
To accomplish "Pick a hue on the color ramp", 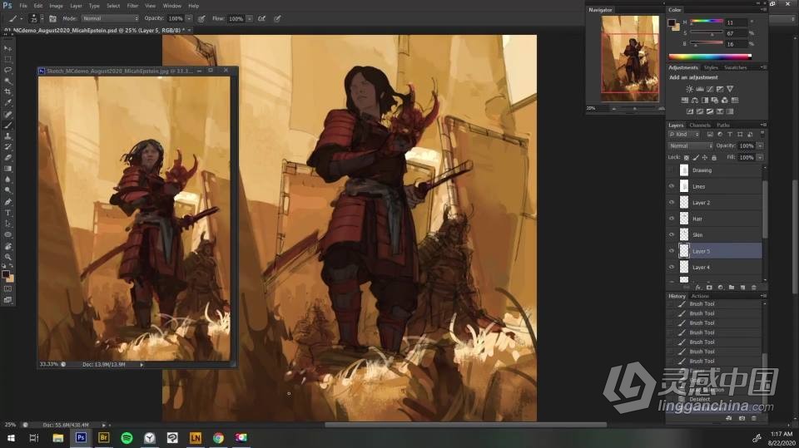I will pyautogui.click(x=710, y=57).
